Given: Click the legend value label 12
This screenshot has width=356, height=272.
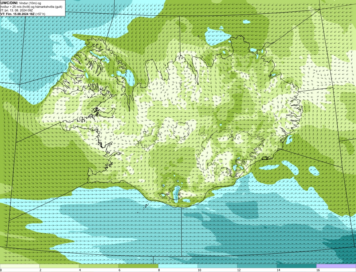Looking at the screenshot, I should coord(239,270).
